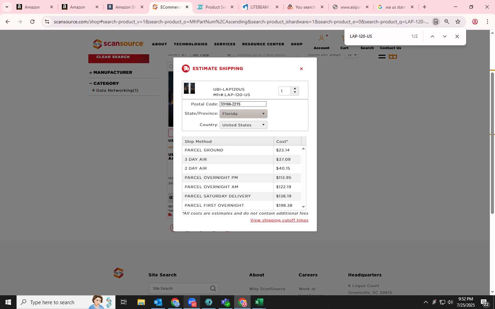This screenshot has width=495, height=309.
Task: Close the find-in-page bar
Action: (457, 36)
